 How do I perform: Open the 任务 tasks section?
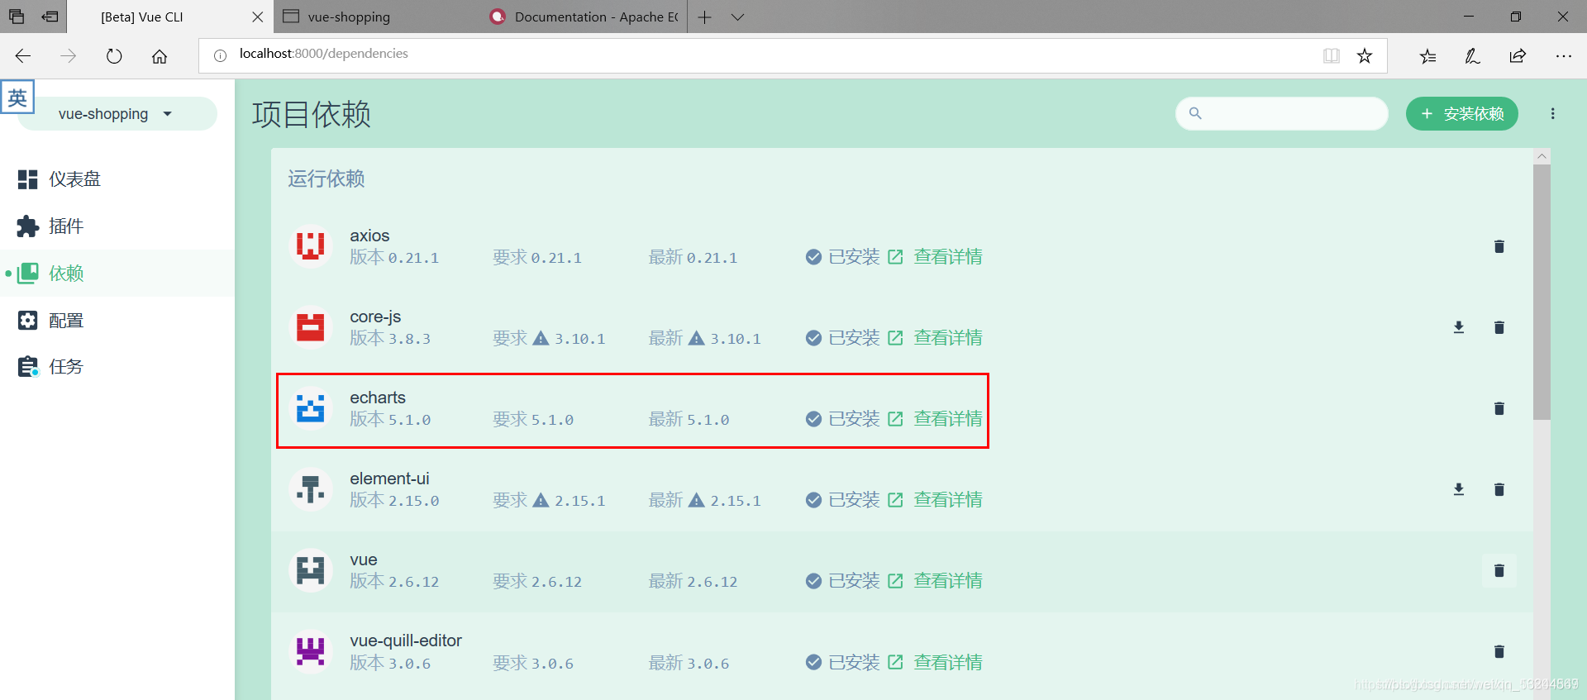(x=117, y=366)
